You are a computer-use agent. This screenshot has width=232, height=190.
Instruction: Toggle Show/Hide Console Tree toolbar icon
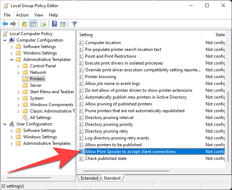[x=33, y=24]
